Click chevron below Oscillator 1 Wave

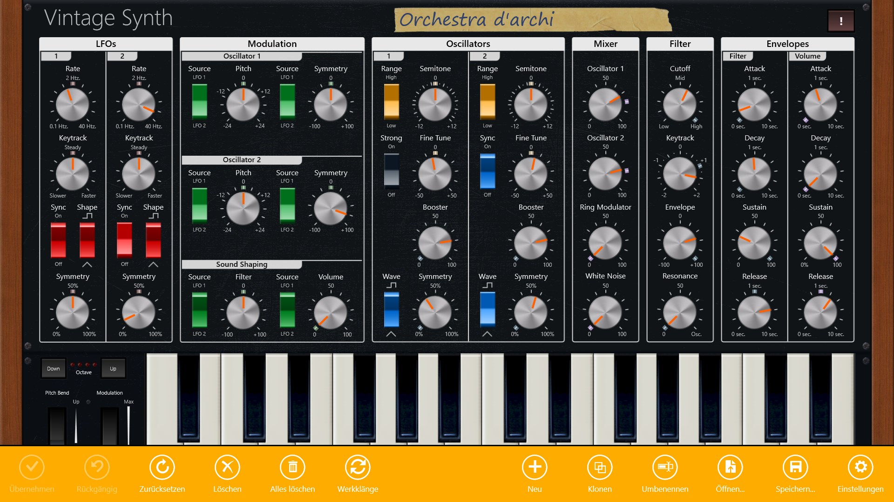(x=391, y=334)
